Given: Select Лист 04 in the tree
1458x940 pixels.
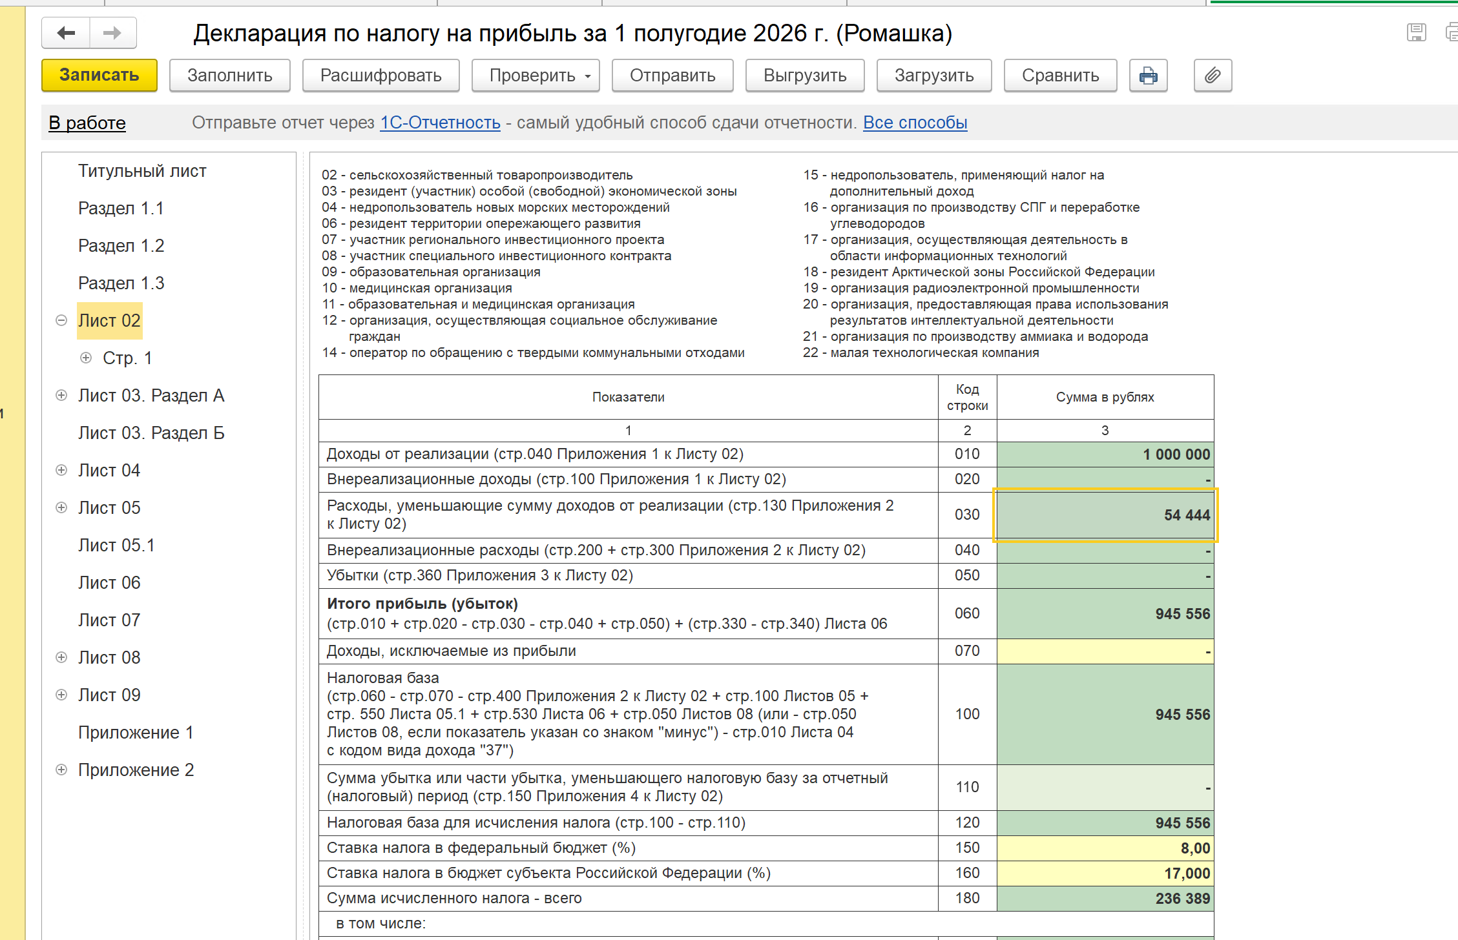Looking at the screenshot, I should [x=109, y=471].
